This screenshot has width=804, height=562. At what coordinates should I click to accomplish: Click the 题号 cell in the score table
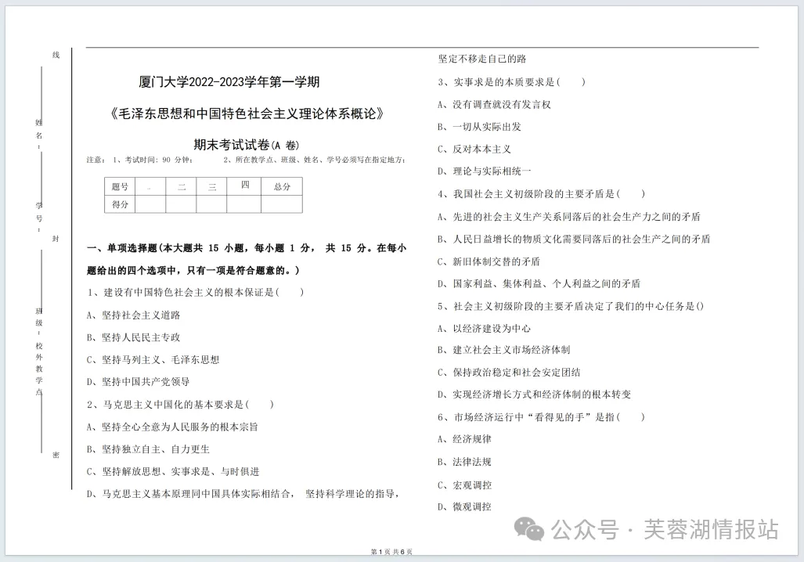(120, 186)
